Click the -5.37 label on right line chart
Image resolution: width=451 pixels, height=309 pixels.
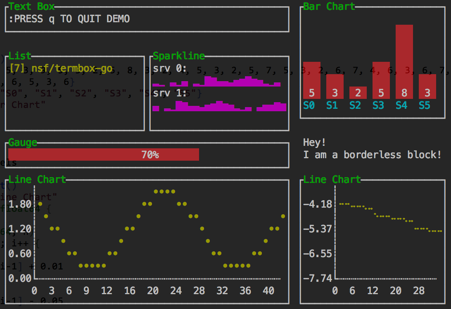click(x=317, y=229)
